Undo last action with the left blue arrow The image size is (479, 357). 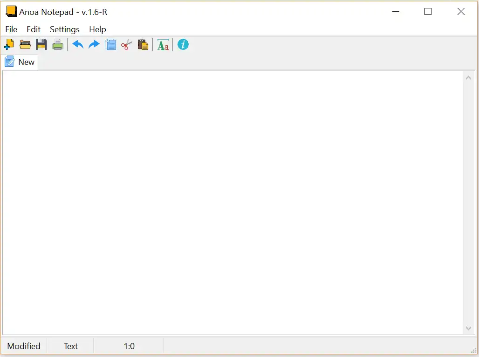[x=78, y=45]
